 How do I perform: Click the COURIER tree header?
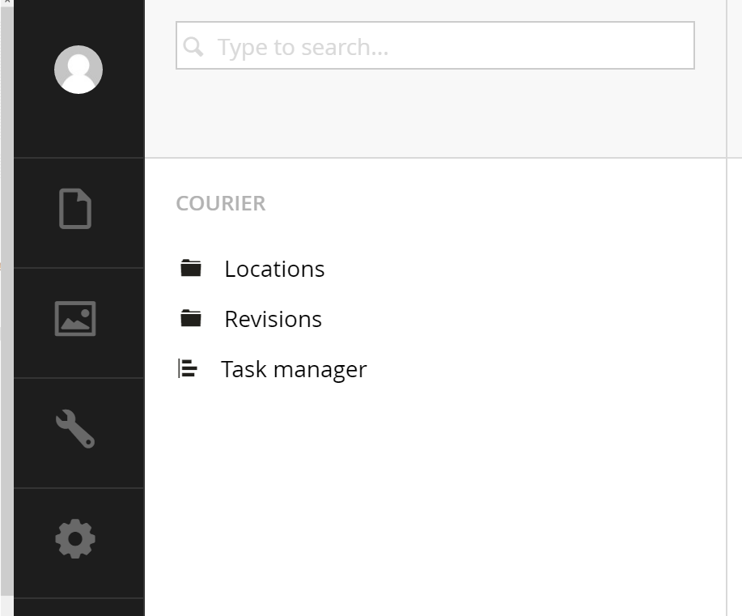click(x=221, y=204)
